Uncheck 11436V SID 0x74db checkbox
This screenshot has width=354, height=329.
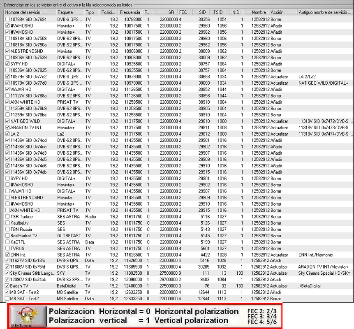(7, 172)
